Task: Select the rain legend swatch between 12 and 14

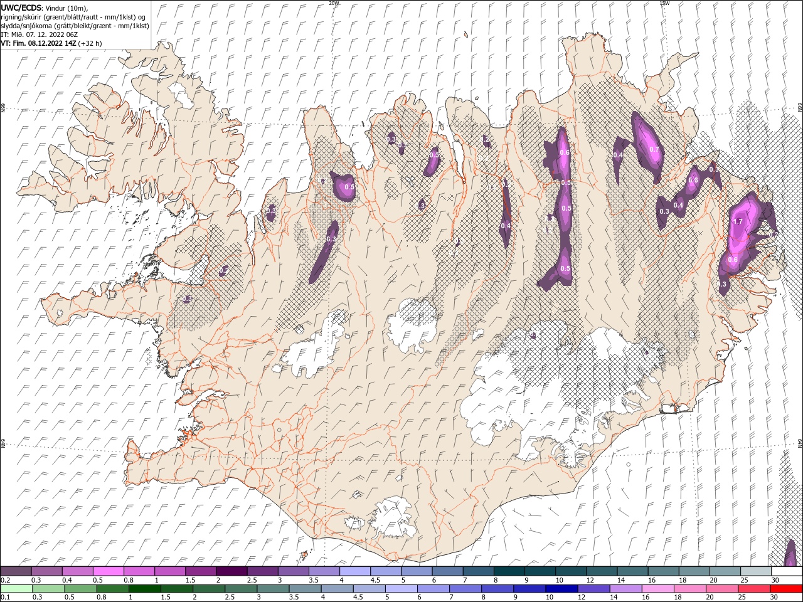Action: (x=593, y=589)
